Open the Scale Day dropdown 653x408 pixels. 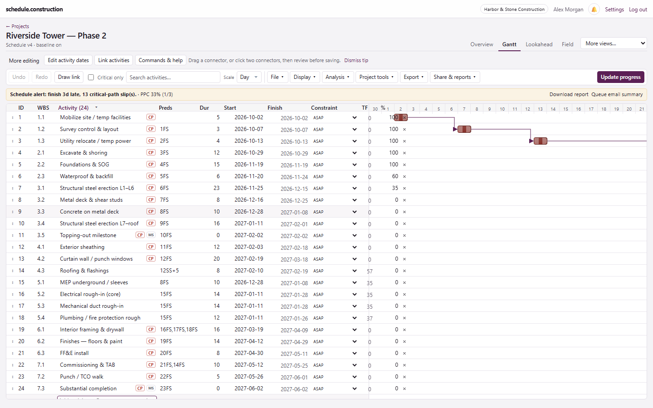(249, 77)
